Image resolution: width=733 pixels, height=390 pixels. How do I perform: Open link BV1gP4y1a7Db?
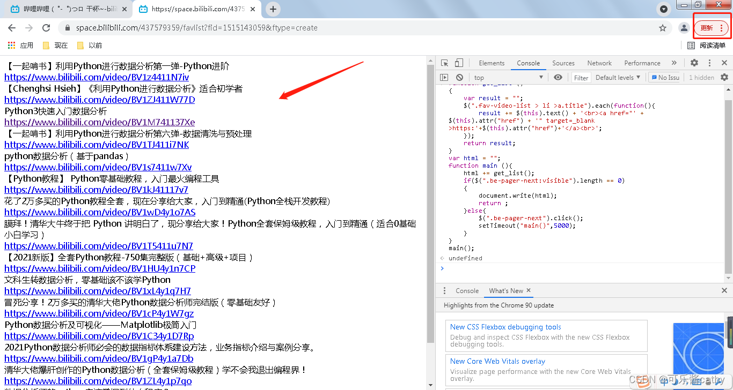point(99,358)
